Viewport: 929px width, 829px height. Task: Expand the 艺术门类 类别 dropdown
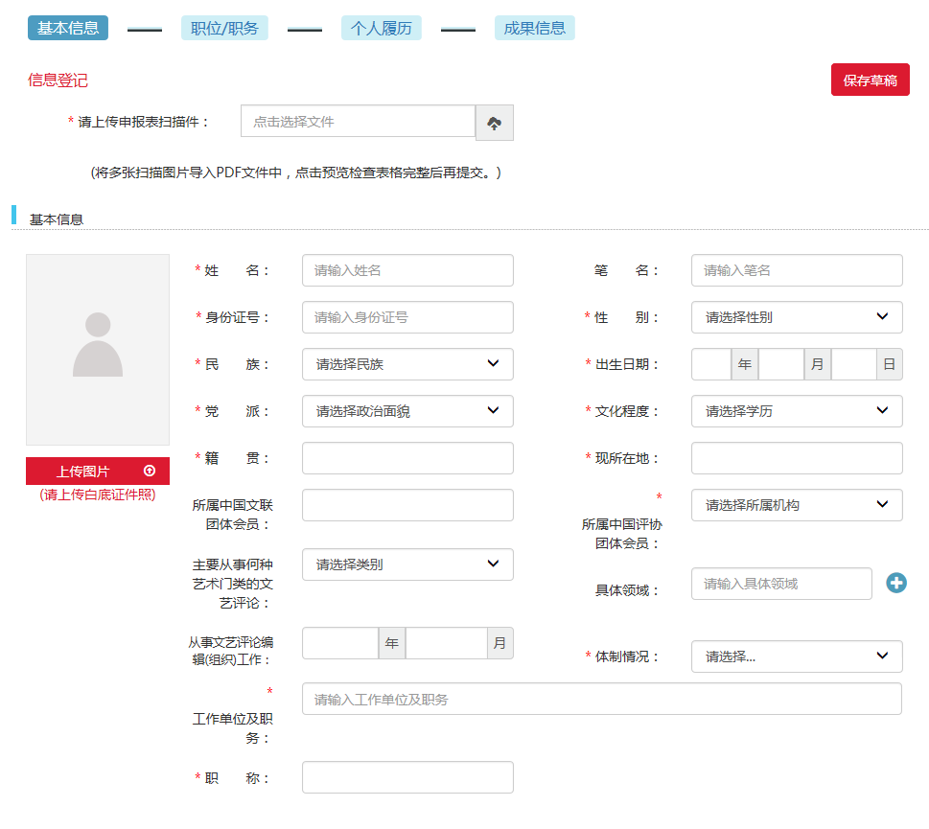[x=407, y=564]
